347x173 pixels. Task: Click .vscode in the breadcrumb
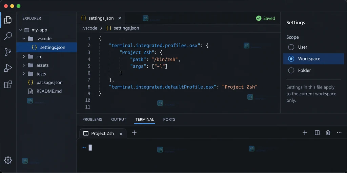(89, 28)
